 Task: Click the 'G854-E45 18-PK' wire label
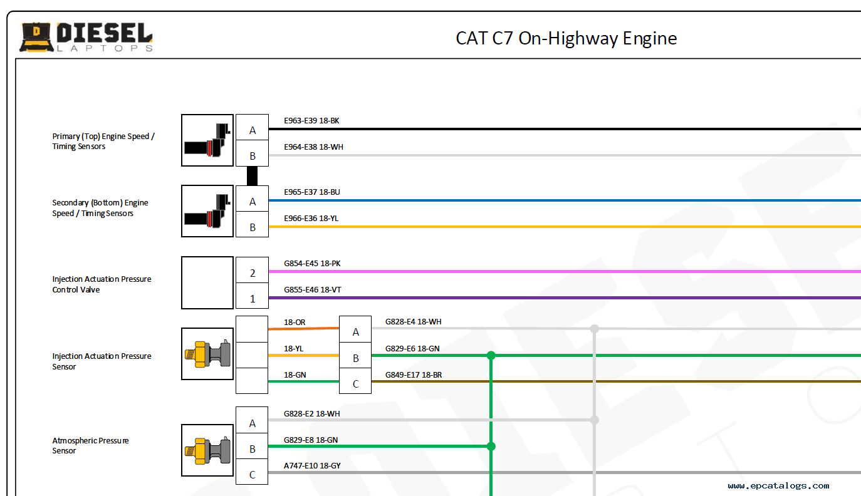312,263
